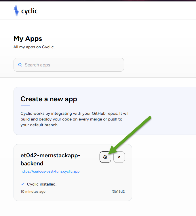The width and height of the screenshot is (196, 216).
Task: Click the blue Cyclic logo icon
Action: (16, 11)
